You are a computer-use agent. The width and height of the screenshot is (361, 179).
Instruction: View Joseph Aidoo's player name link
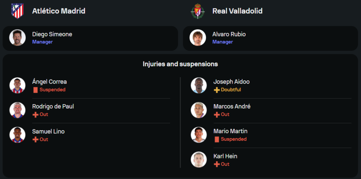coord(231,82)
